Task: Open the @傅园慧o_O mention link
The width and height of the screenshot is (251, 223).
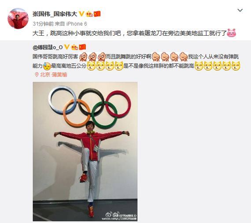Action: pyautogui.click(x=48, y=47)
